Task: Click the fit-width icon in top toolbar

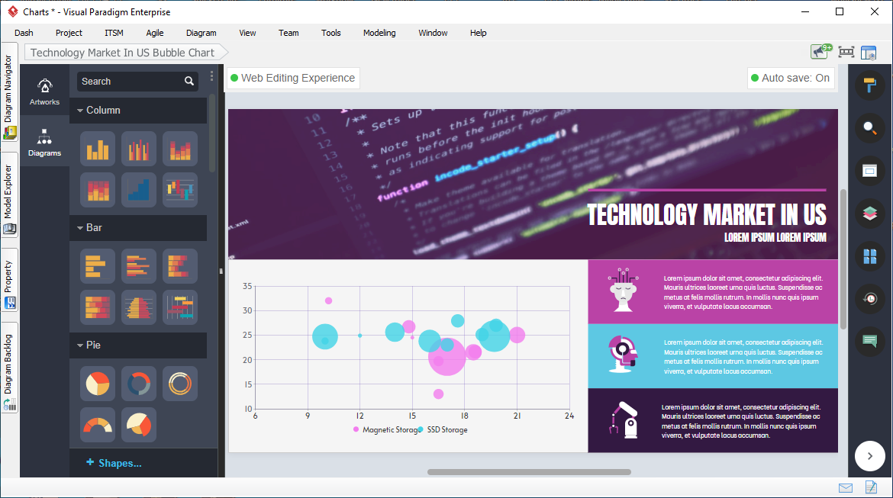Action: (846, 52)
